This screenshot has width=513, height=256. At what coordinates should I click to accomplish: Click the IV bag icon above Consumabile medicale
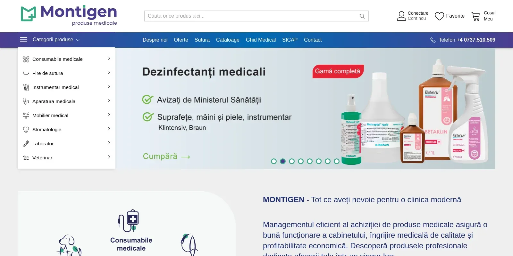pos(129,221)
